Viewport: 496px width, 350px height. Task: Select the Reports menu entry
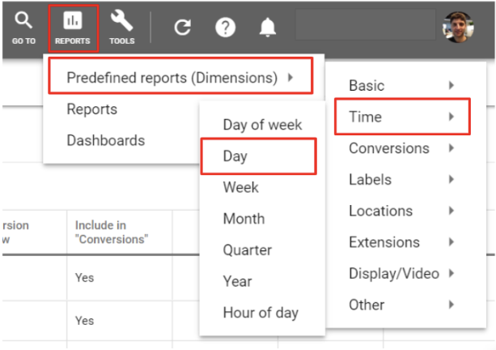point(91,109)
